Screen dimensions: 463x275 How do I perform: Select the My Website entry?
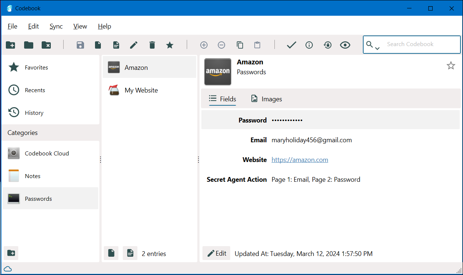click(x=149, y=90)
